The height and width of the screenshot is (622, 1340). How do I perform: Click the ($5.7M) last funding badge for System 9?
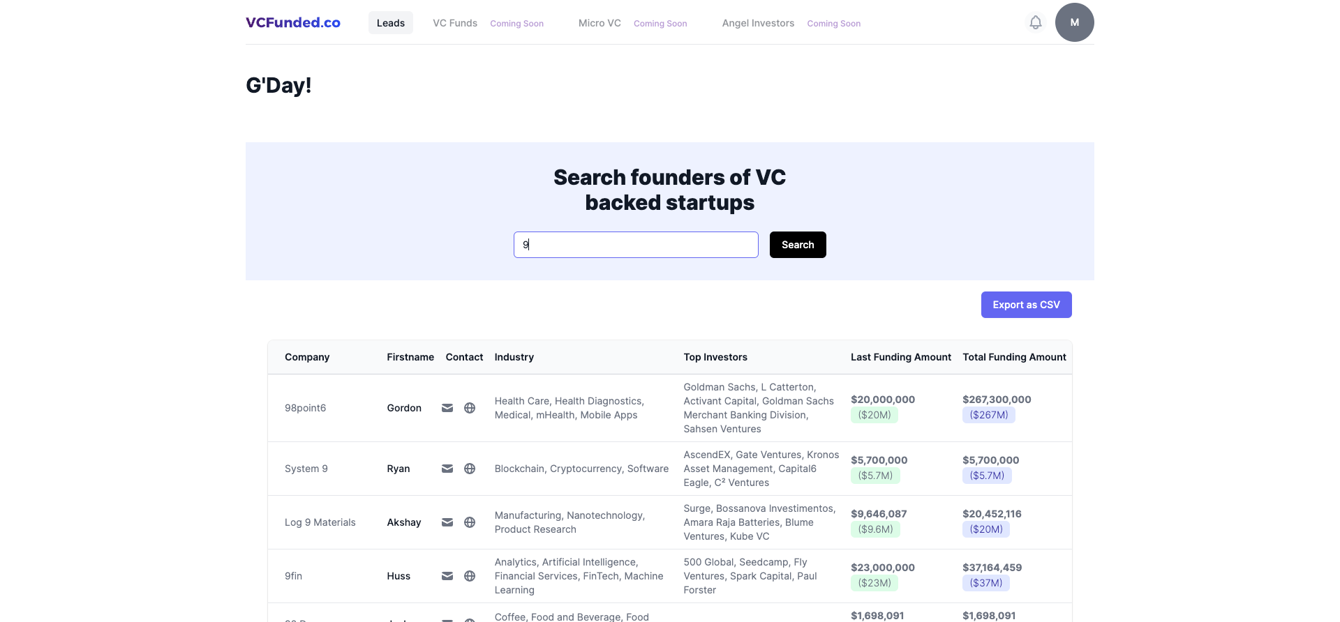click(x=875, y=476)
